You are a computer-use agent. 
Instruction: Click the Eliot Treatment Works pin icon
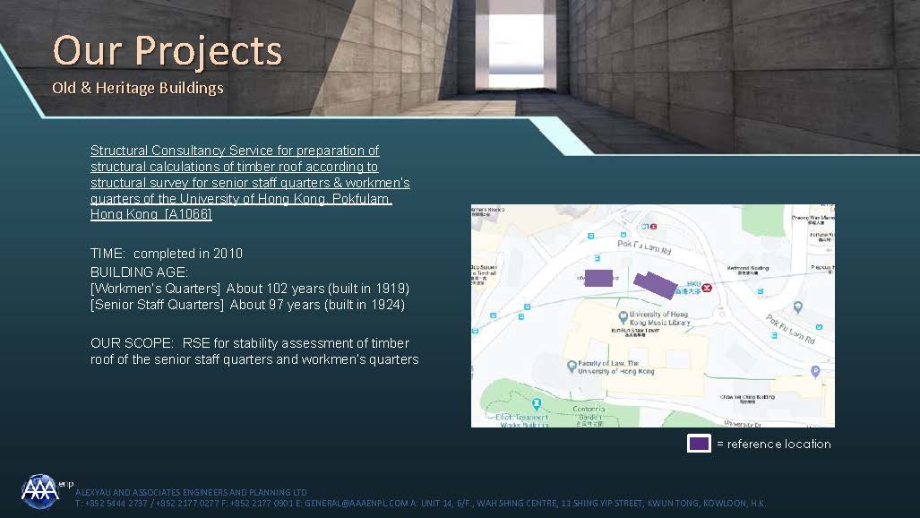[x=536, y=405]
